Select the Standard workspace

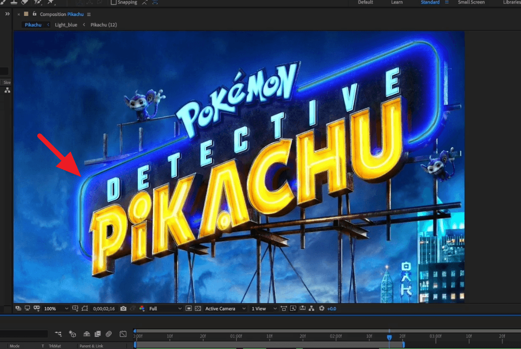pos(430,2)
